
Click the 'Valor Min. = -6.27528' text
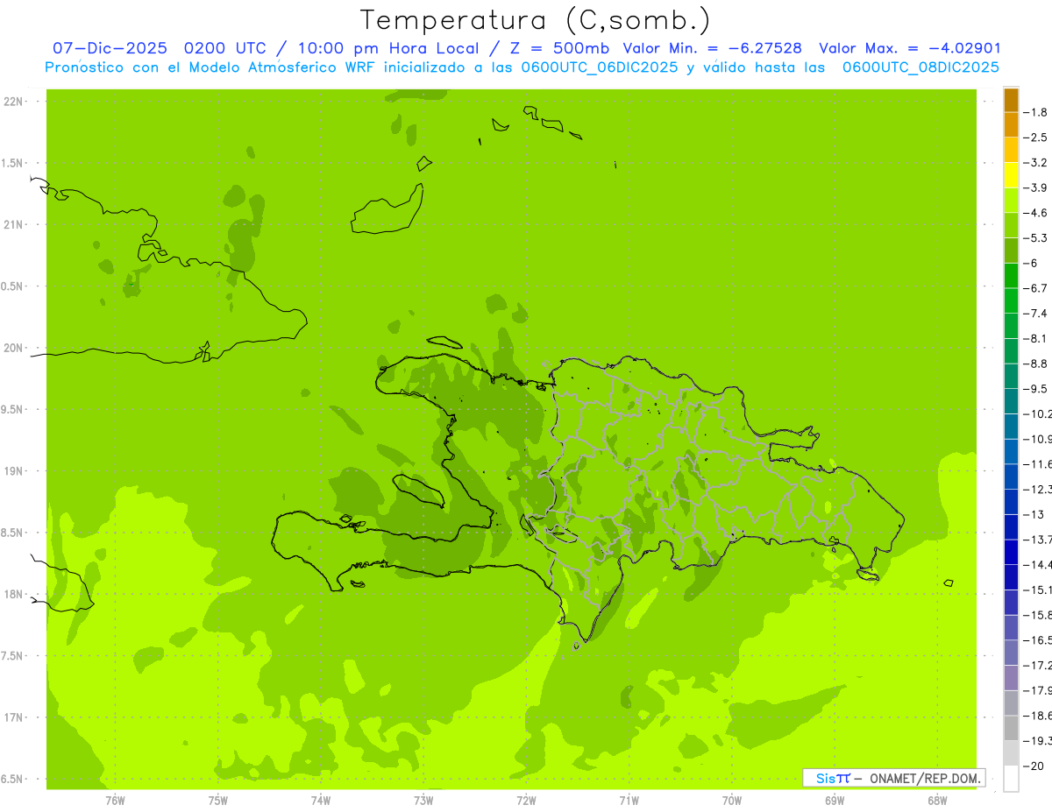712,48
